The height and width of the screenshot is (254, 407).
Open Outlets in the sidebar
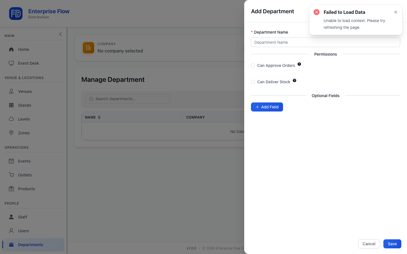[x=33, y=175]
